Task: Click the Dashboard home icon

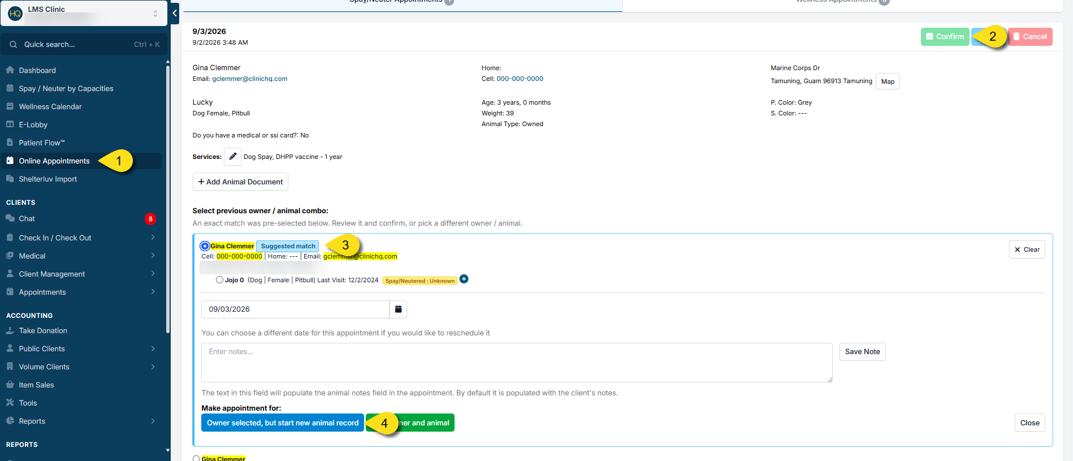Action: (x=10, y=70)
